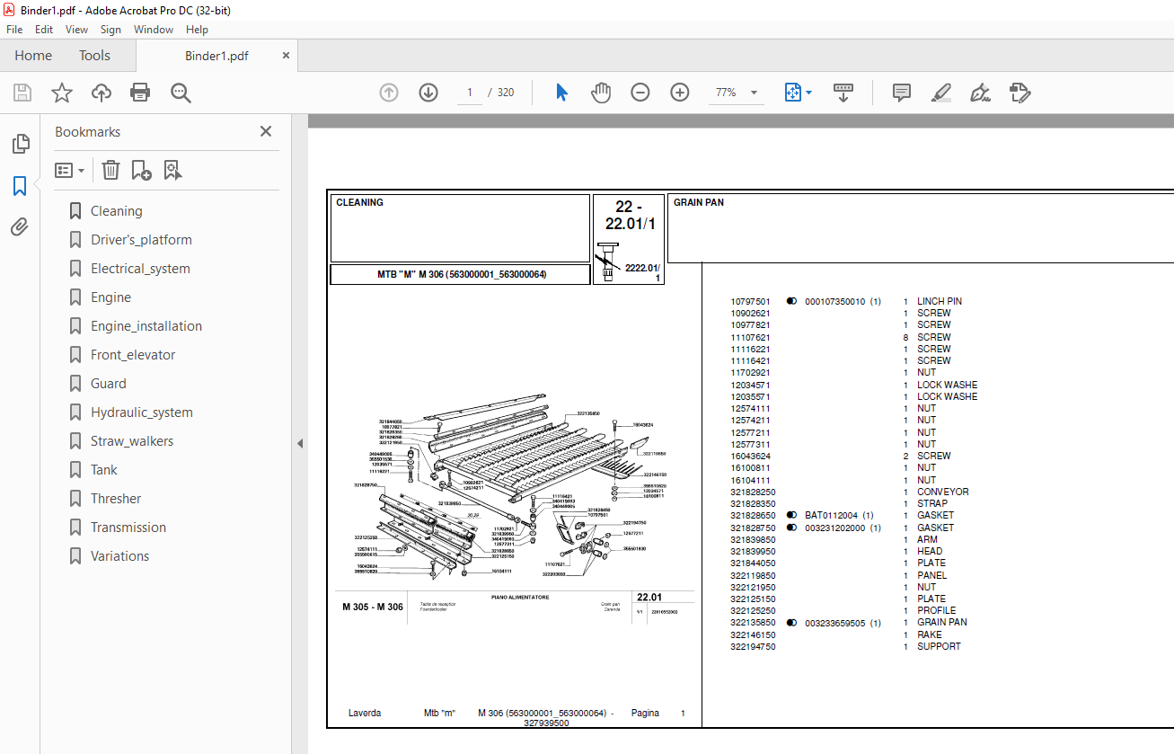Open the Engine_installation bookmark

[146, 326]
